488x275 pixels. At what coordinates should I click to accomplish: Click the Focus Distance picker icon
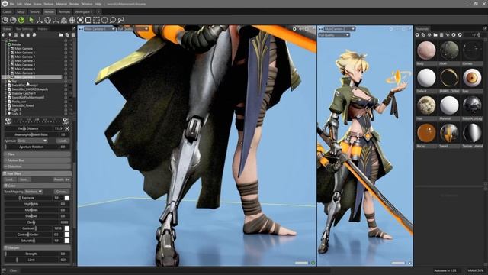coord(67,128)
